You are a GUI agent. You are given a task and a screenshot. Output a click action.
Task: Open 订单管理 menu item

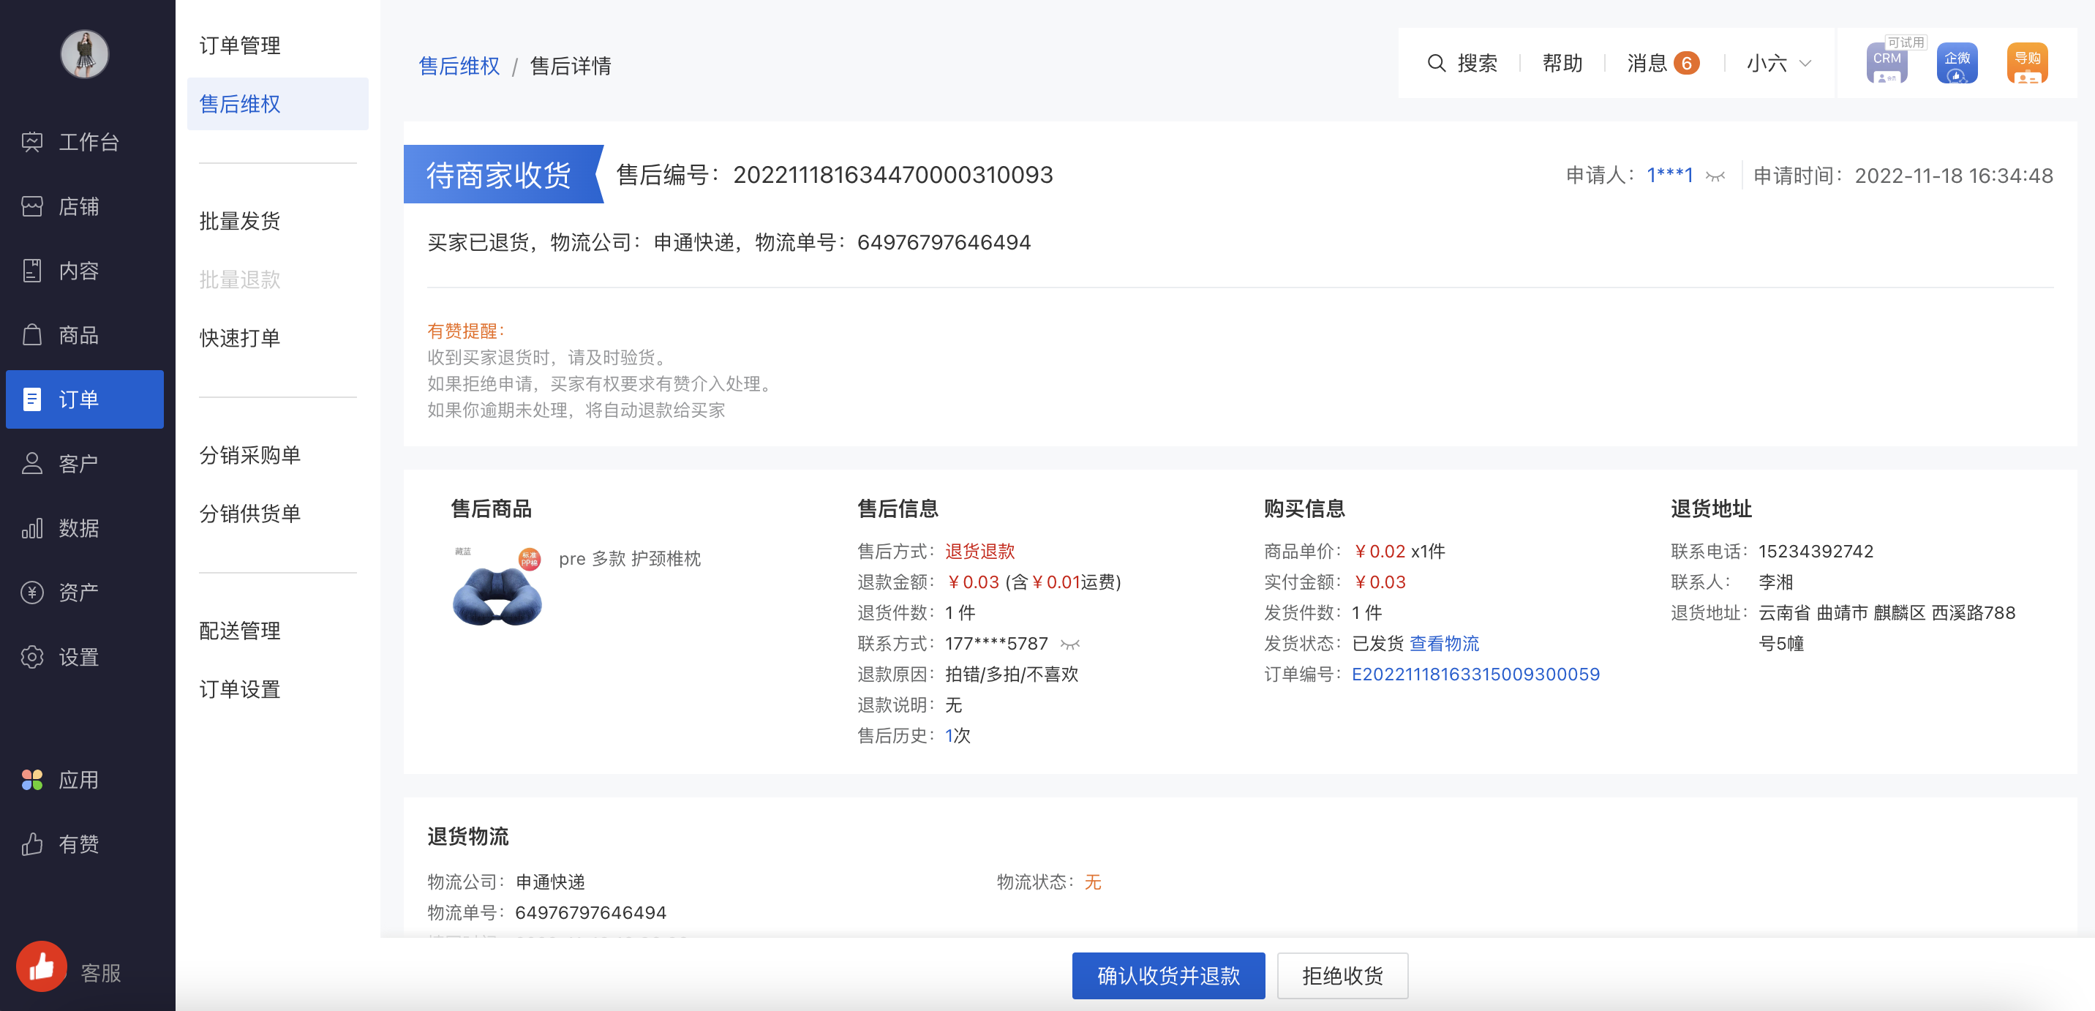click(240, 45)
